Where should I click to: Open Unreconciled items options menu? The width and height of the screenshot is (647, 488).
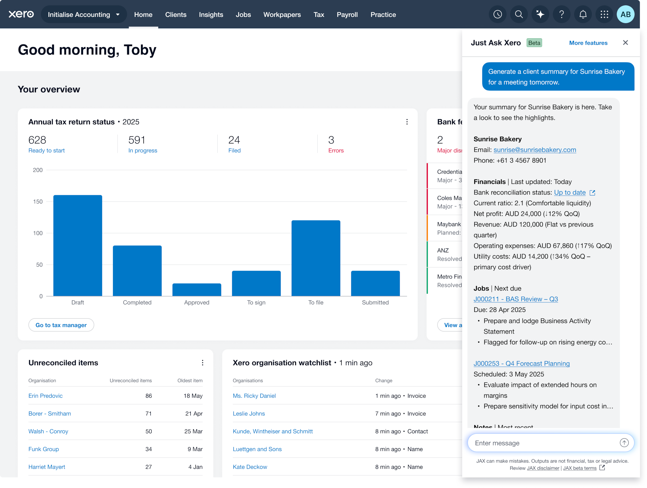click(202, 362)
